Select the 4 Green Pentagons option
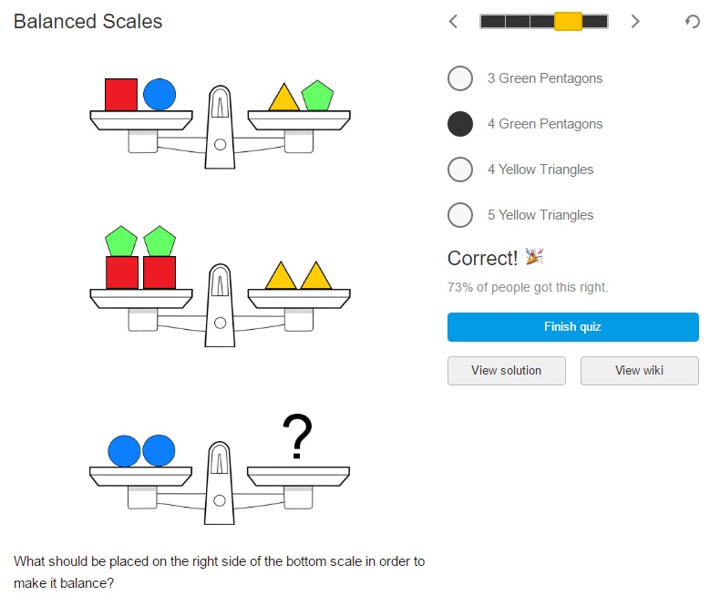 460,124
